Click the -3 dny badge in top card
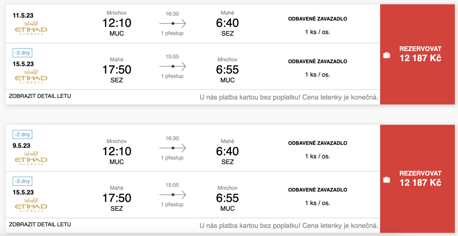 tap(22, 54)
